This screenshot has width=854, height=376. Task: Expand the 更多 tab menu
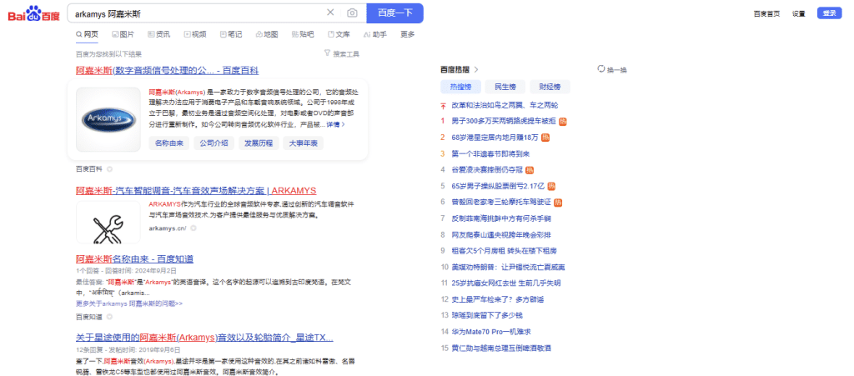(x=407, y=34)
